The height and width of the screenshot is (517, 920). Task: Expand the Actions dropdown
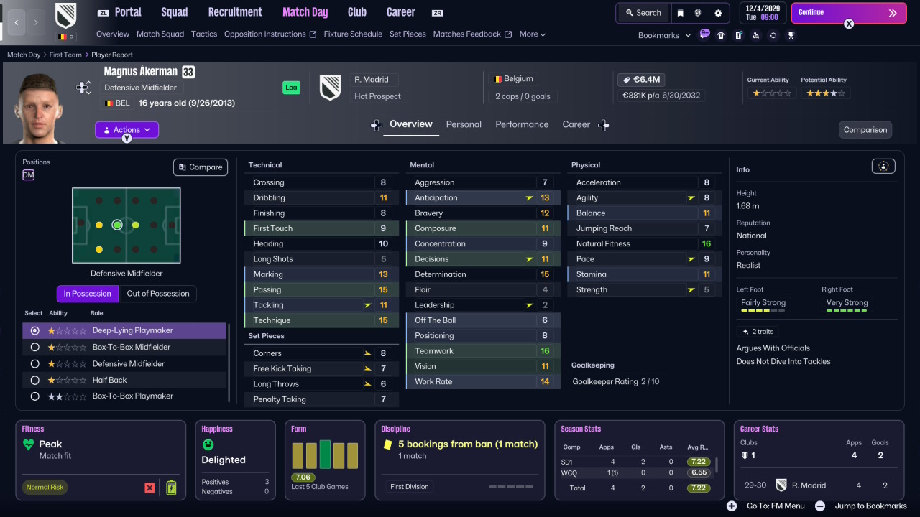click(x=126, y=130)
